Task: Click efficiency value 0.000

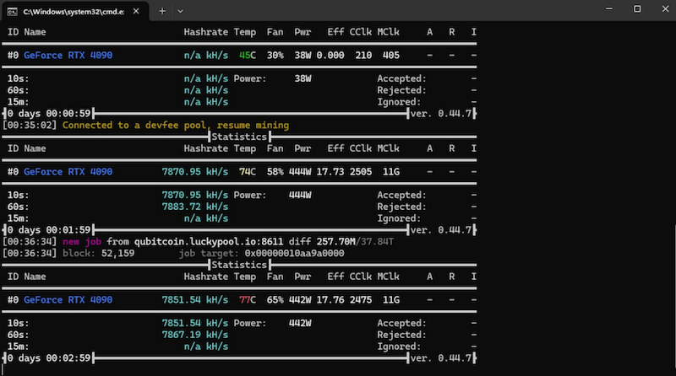Action: coord(330,56)
